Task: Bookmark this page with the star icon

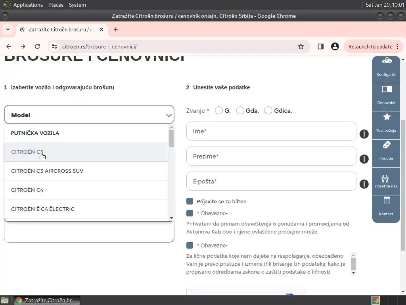Action: (x=301, y=46)
